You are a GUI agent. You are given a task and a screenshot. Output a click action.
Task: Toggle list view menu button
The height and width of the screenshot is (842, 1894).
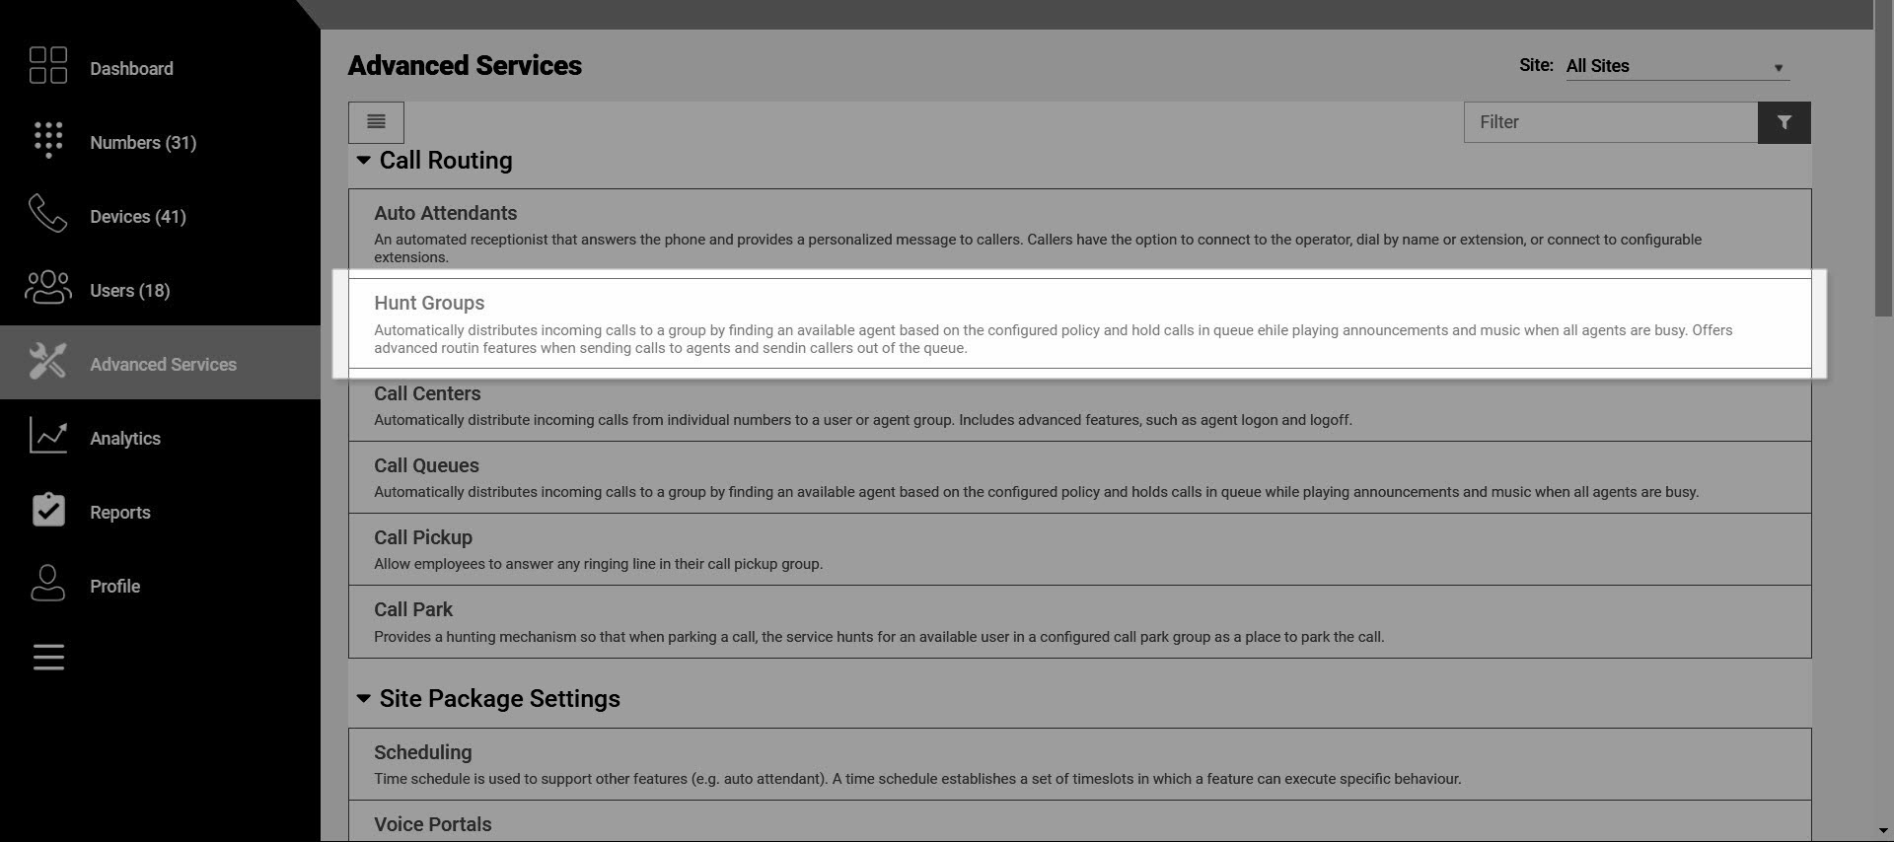point(376,122)
